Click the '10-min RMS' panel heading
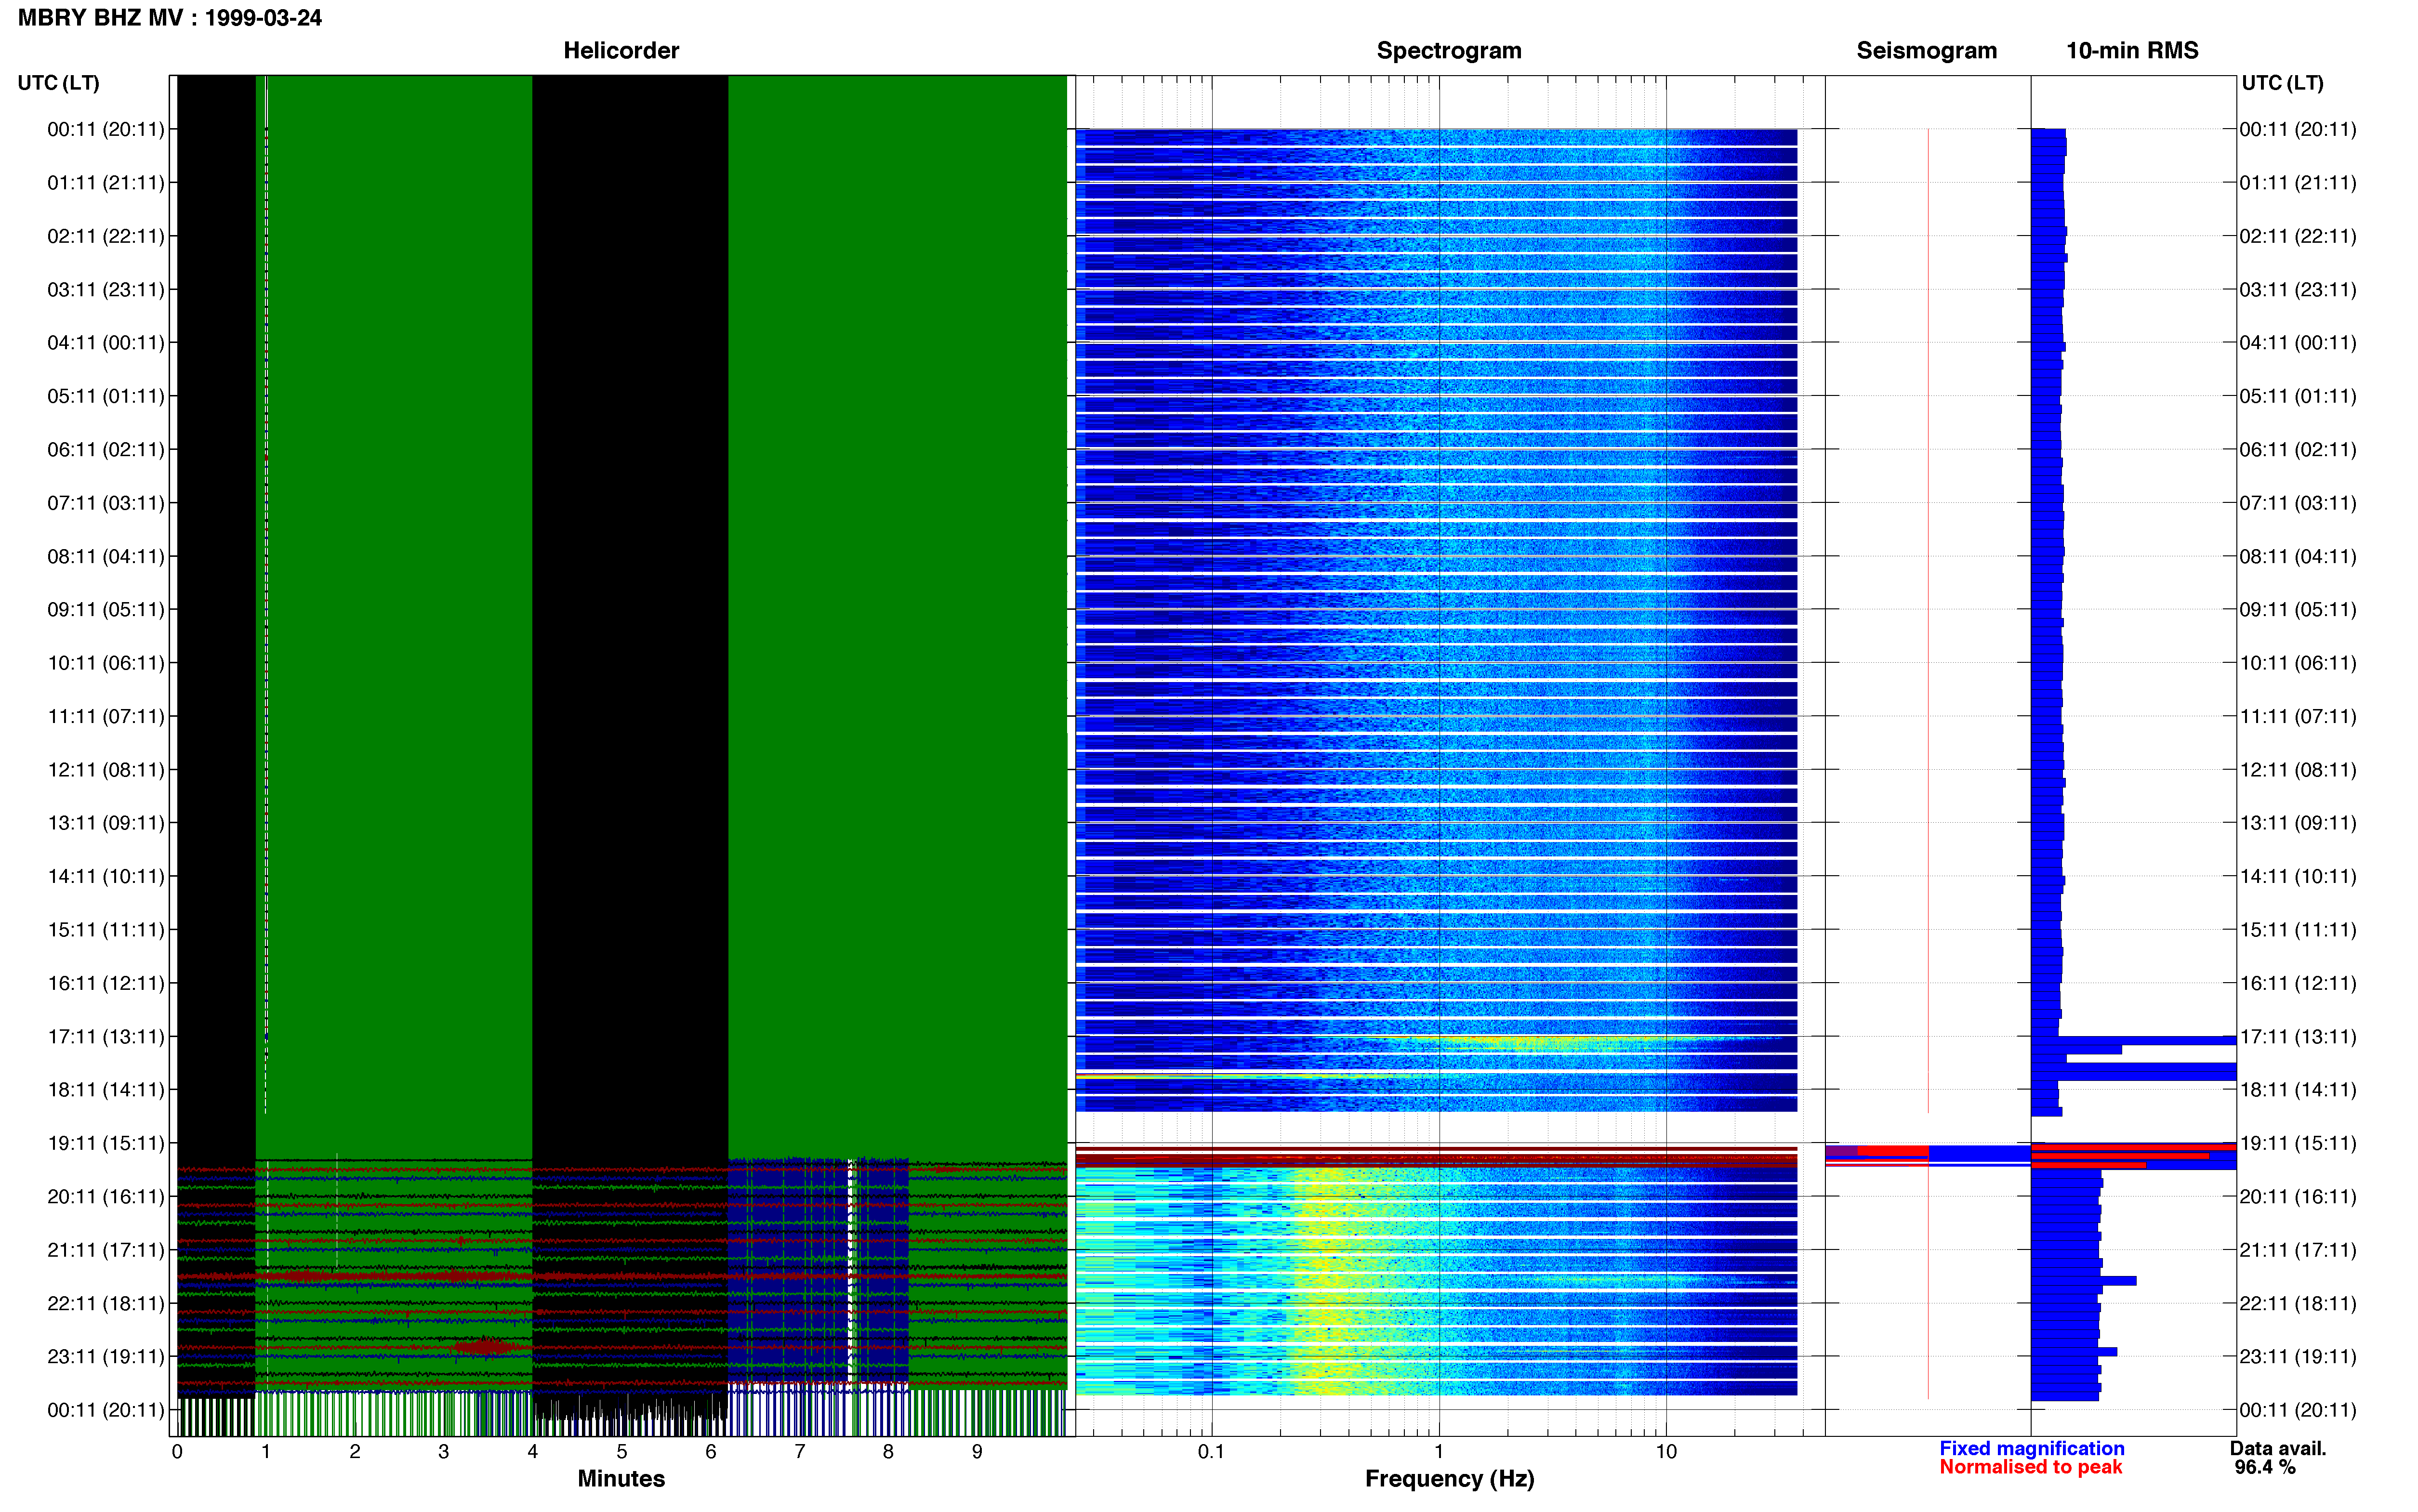The height and width of the screenshot is (1512, 2418). [2132, 50]
